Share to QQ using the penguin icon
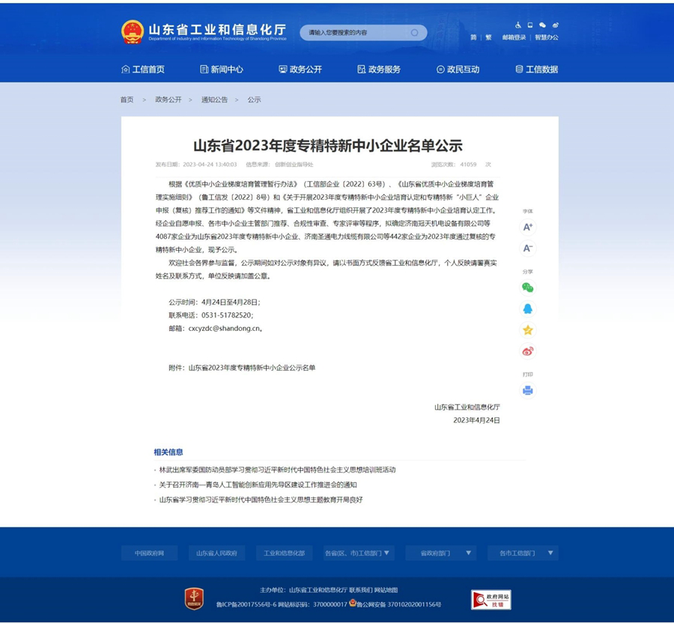The width and height of the screenshot is (674, 623). coord(528,309)
